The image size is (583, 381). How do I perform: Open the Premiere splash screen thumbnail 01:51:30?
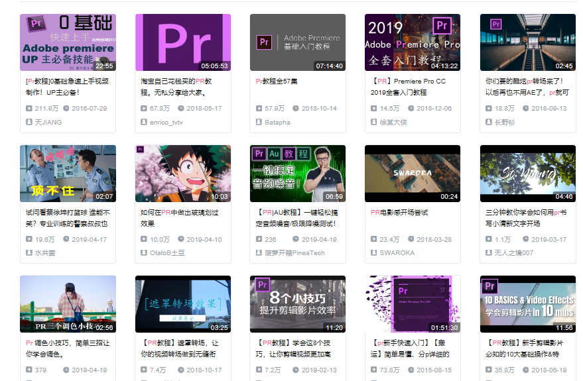pos(413,304)
